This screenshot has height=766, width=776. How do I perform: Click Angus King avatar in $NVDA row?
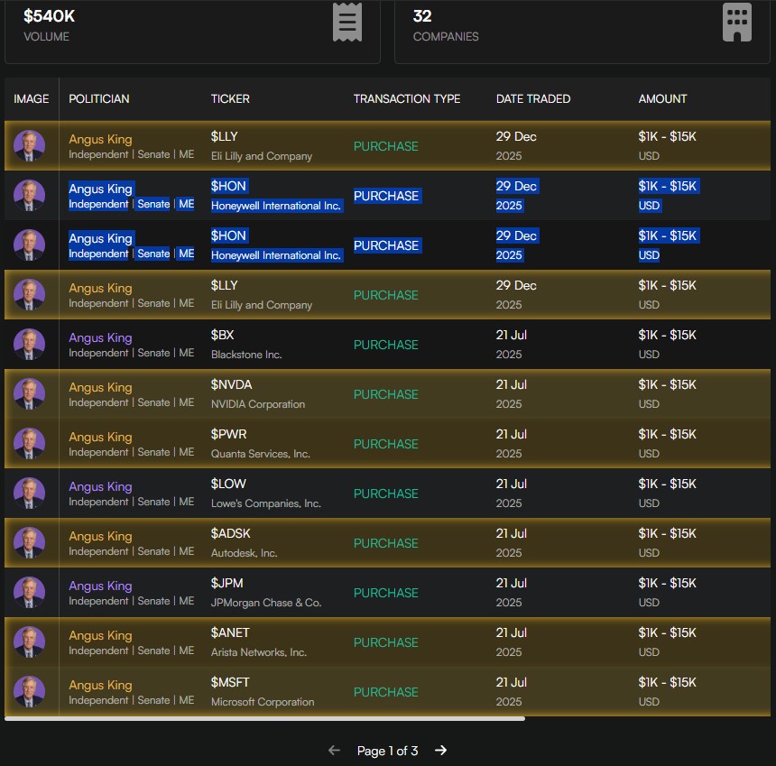tap(29, 393)
